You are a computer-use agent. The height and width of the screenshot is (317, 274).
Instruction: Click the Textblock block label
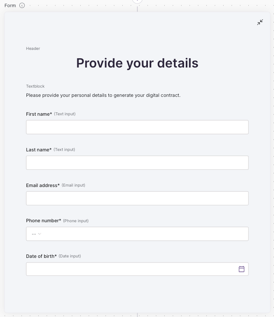[x=35, y=86]
